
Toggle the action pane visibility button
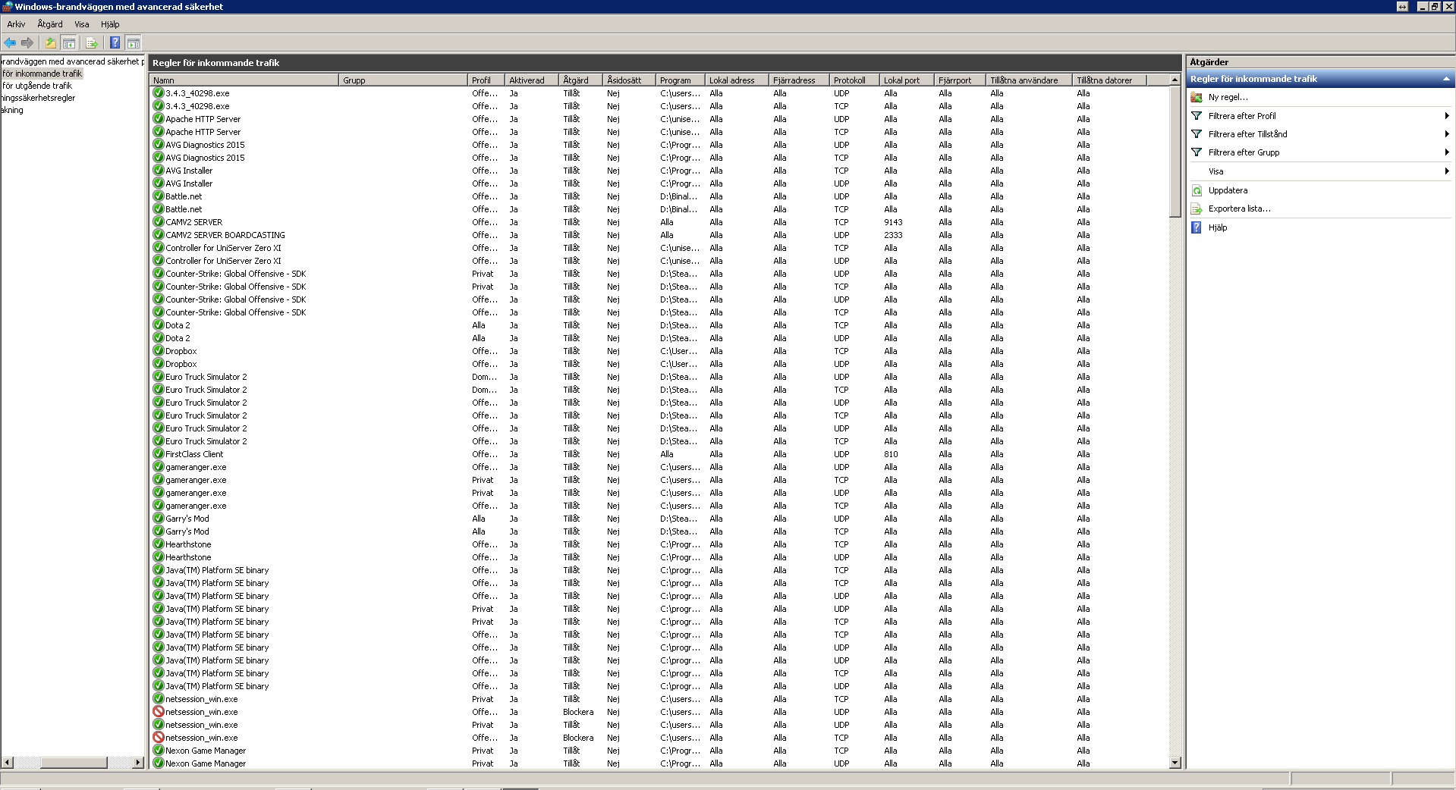(134, 42)
